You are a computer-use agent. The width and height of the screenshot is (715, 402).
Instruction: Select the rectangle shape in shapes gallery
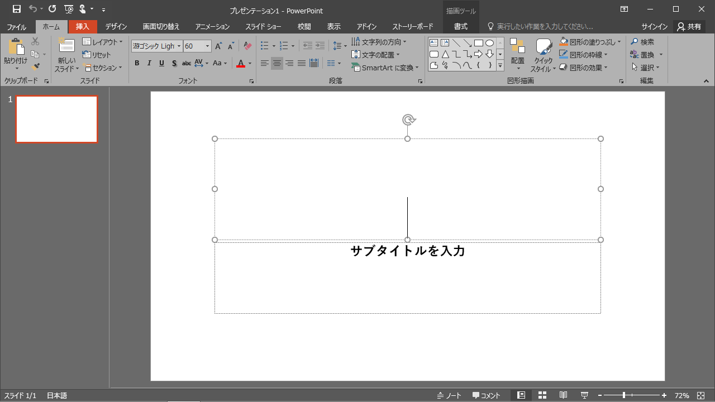click(479, 43)
